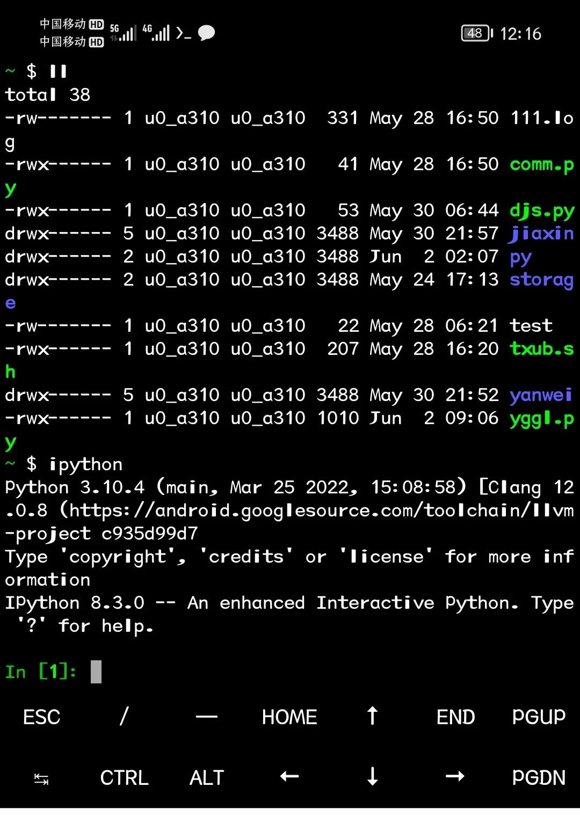This screenshot has height=816, width=580.
Task: Tap the '06:44' timestamp of djs.py
Action: click(x=472, y=210)
